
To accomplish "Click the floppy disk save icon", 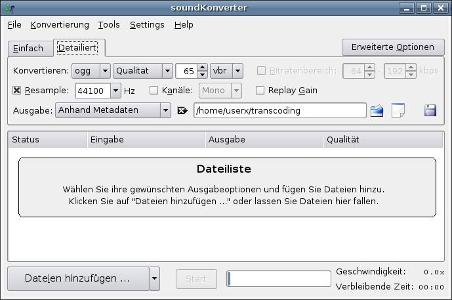I will pos(430,110).
